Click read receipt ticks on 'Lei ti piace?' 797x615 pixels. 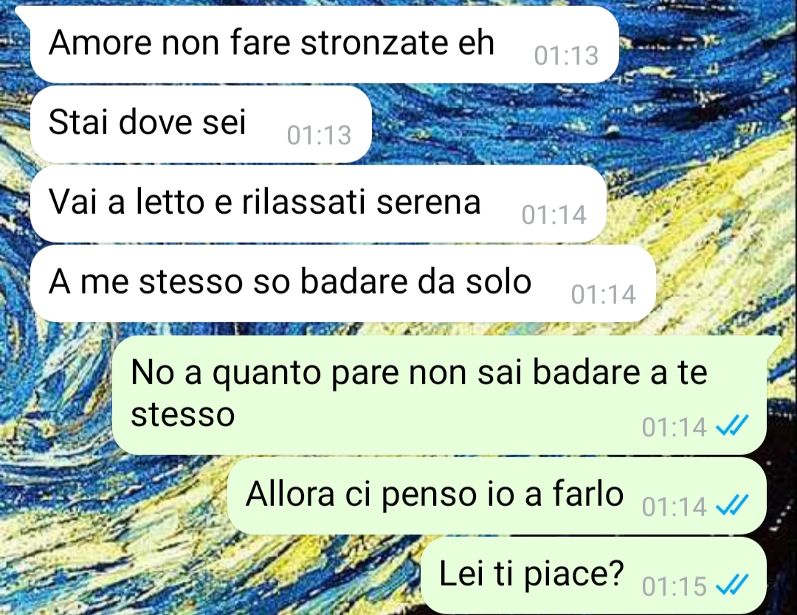click(x=733, y=585)
